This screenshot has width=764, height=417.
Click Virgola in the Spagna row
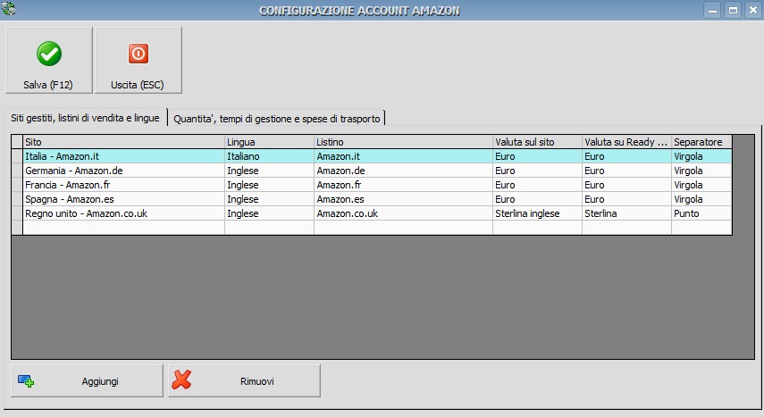[x=701, y=199]
